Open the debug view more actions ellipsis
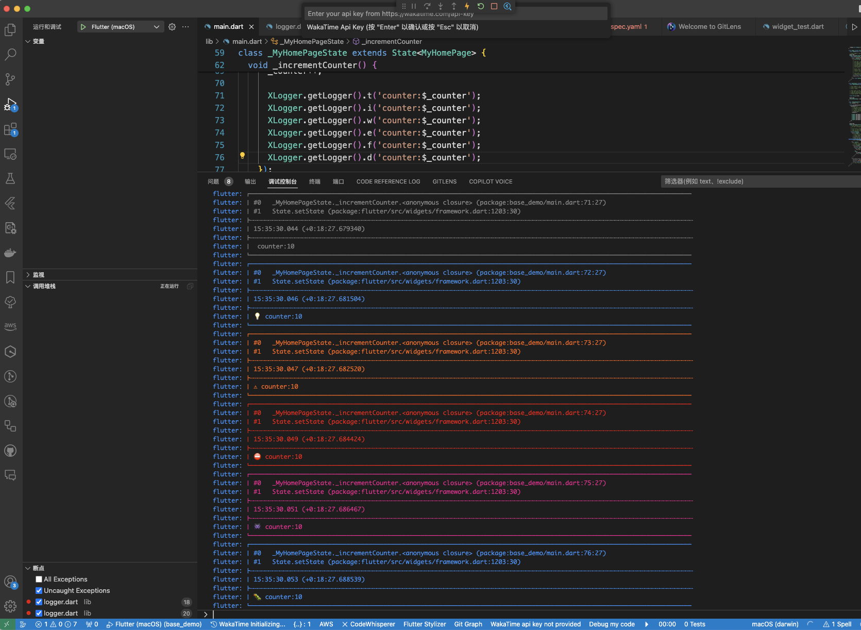Viewport: 861px width, 630px height. (185, 27)
